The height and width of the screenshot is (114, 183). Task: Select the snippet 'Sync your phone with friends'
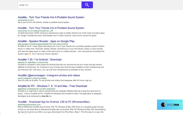pos(44,22)
